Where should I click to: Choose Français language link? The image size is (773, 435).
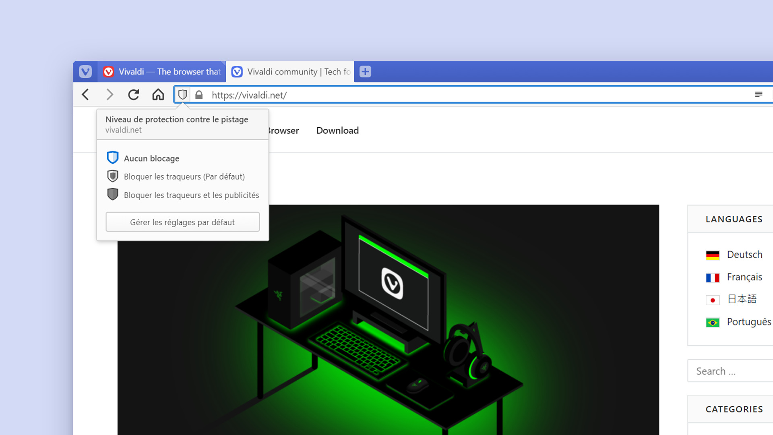744,277
